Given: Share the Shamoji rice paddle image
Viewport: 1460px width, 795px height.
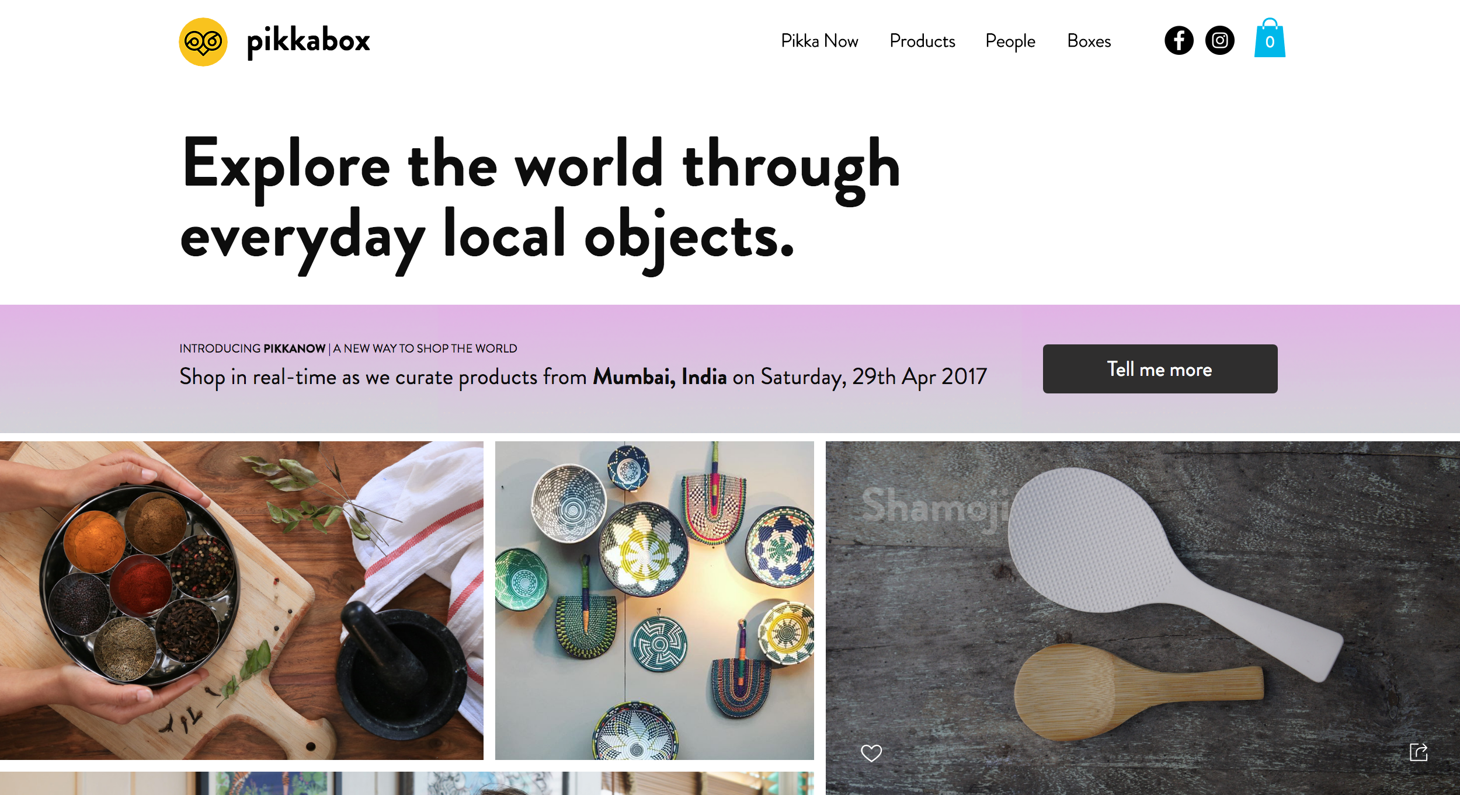Looking at the screenshot, I should tap(1418, 752).
